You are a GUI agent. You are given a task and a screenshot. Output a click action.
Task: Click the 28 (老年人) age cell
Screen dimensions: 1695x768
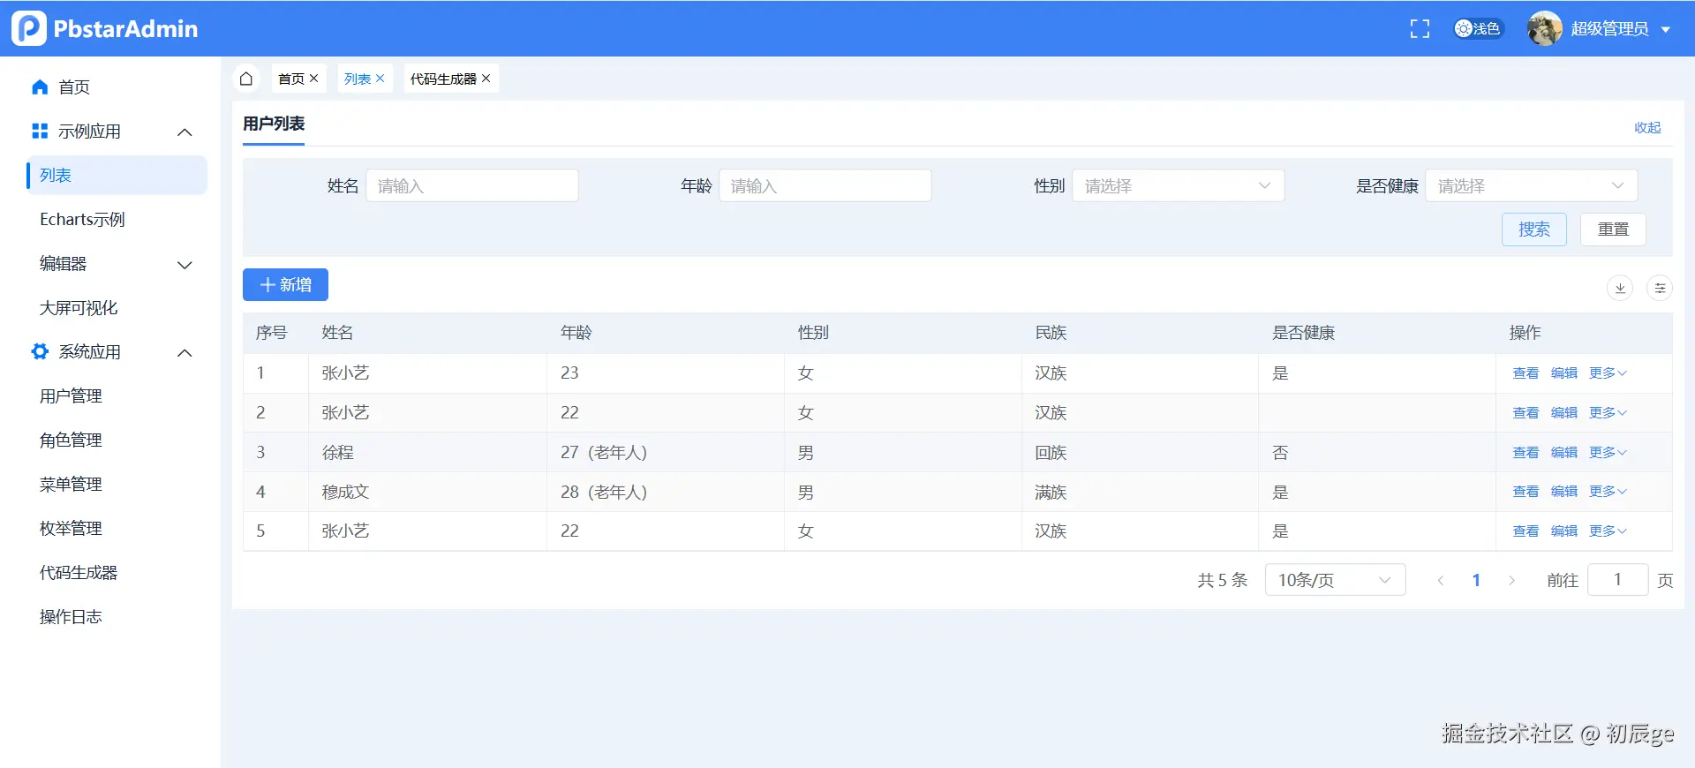(666, 492)
